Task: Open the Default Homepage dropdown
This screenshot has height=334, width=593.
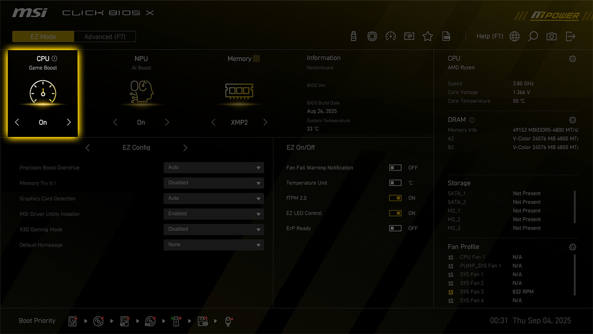Action: point(214,244)
